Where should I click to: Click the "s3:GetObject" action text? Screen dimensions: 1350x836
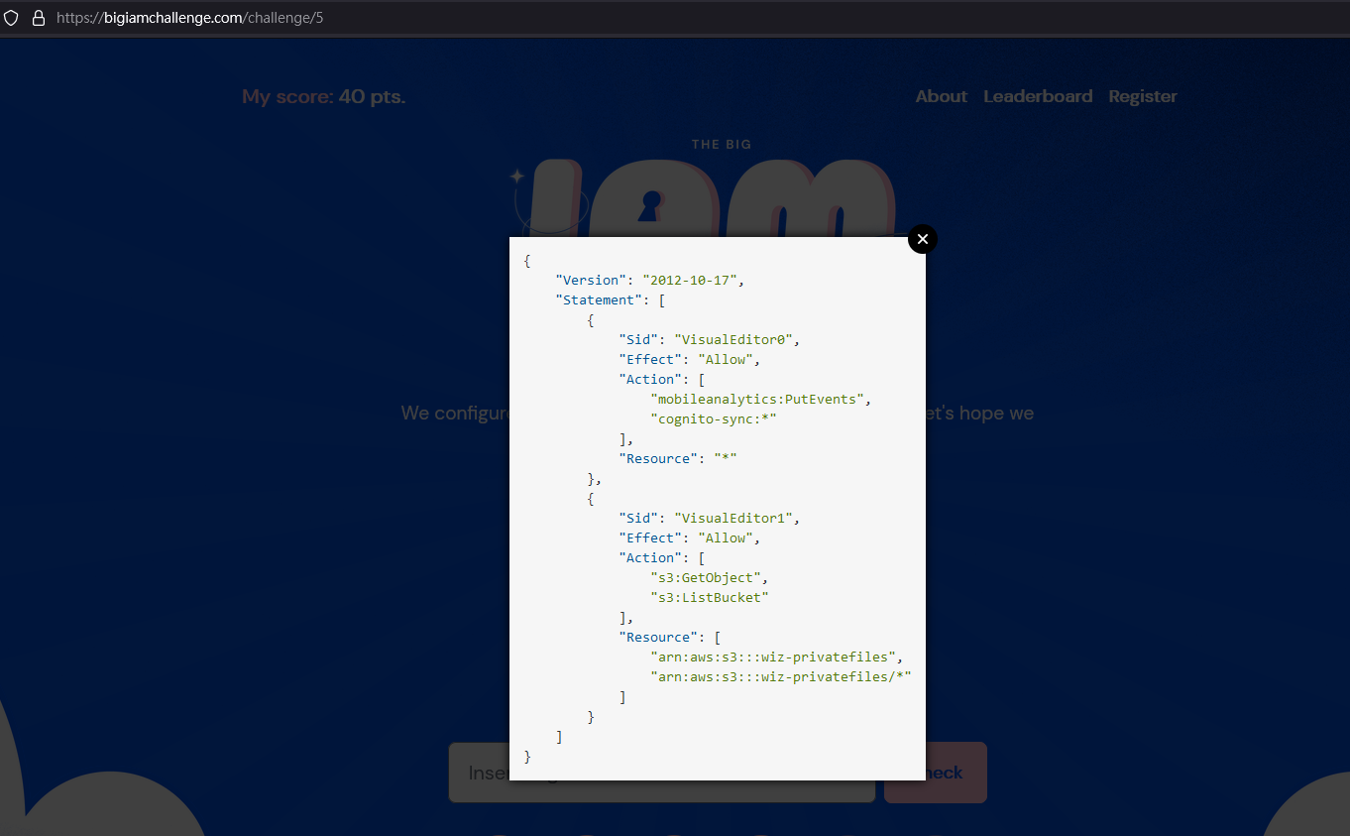tap(705, 577)
